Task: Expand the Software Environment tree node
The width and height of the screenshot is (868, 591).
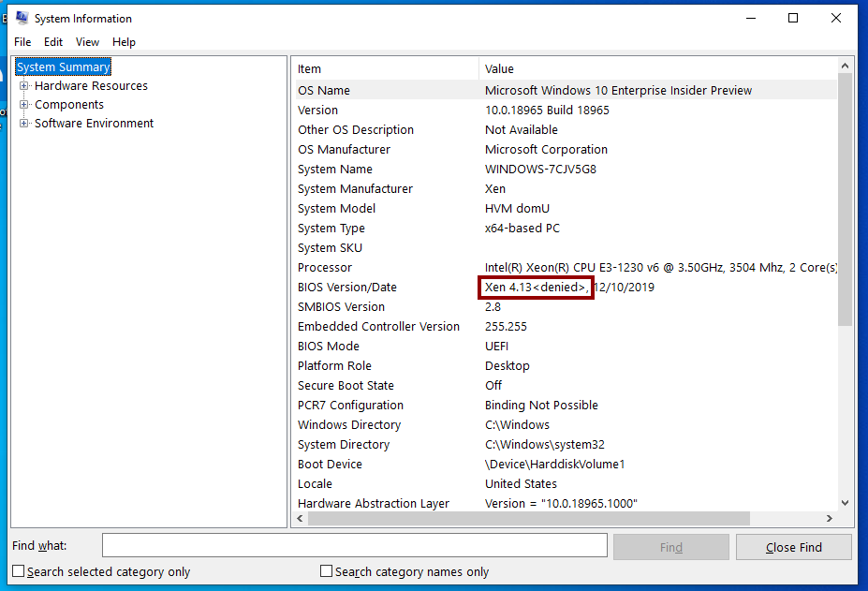Action: click(24, 124)
